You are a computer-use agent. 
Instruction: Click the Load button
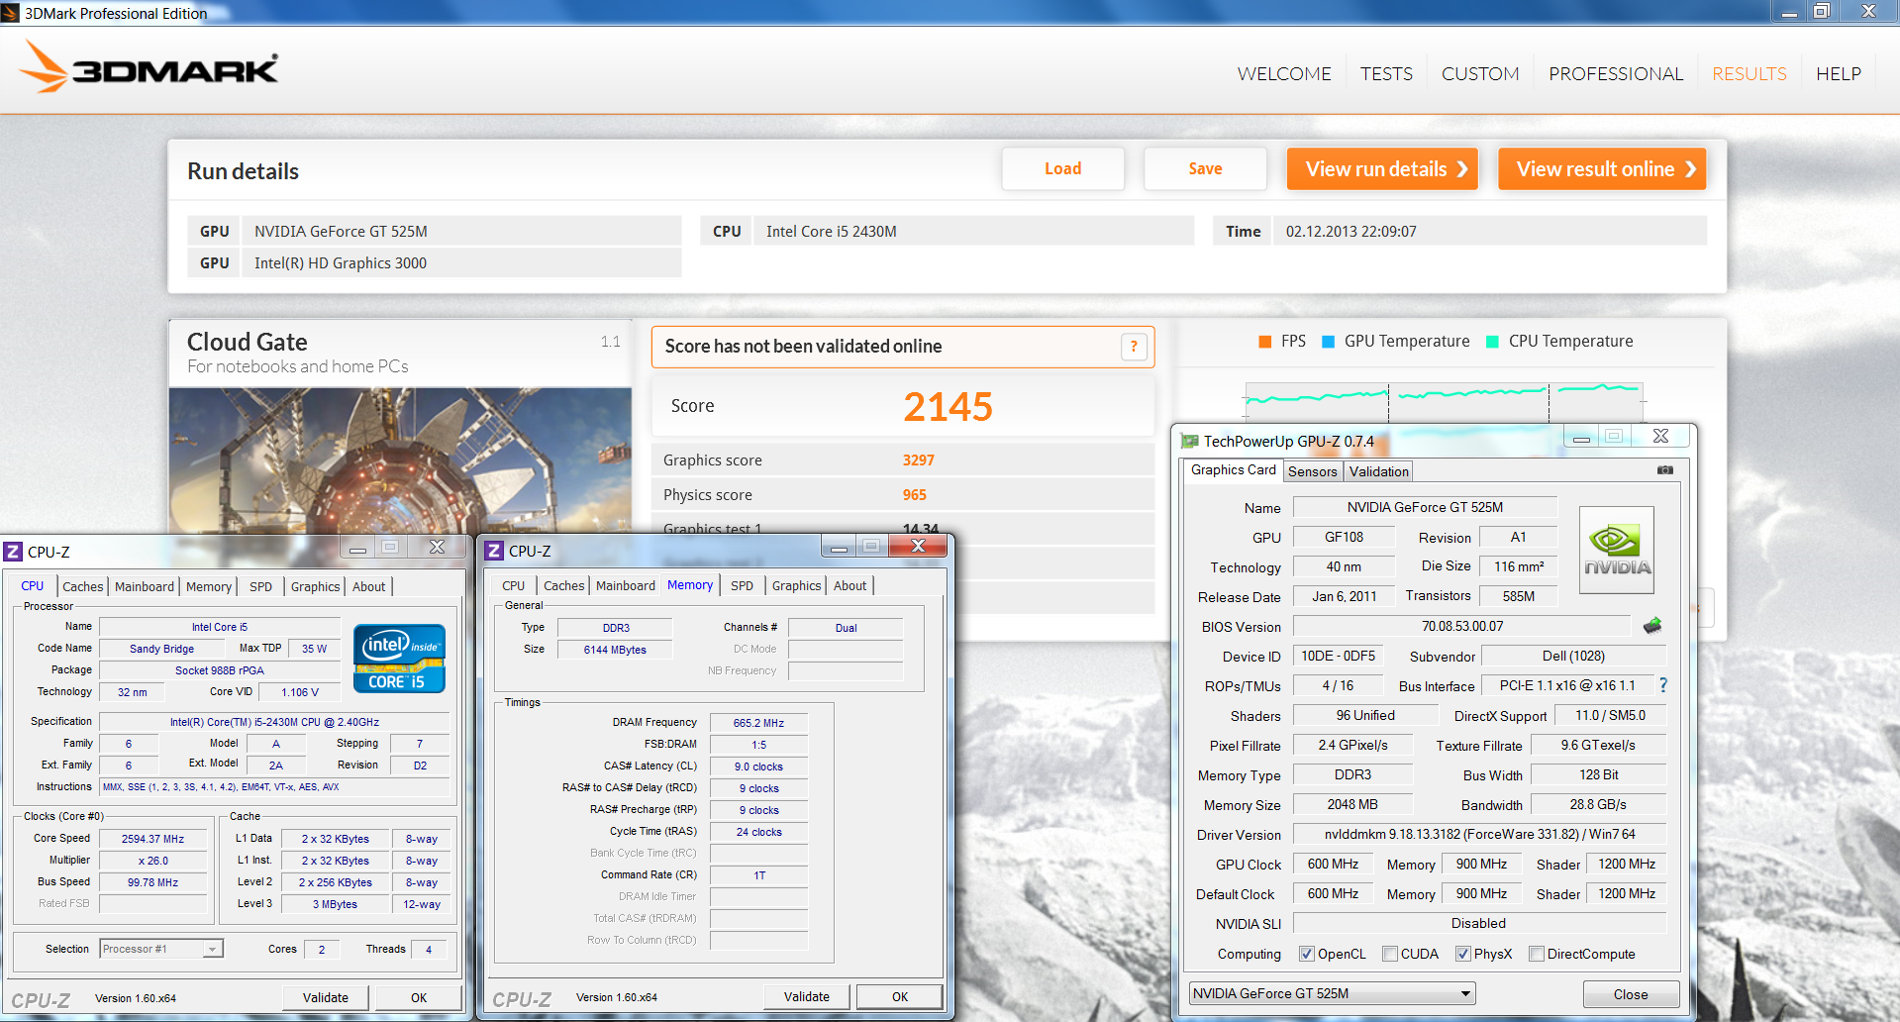pyautogui.click(x=1062, y=168)
